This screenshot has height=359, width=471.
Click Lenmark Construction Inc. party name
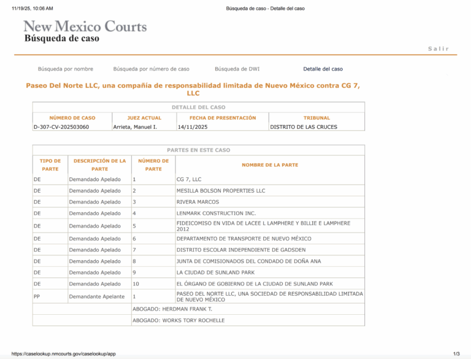(x=212, y=213)
